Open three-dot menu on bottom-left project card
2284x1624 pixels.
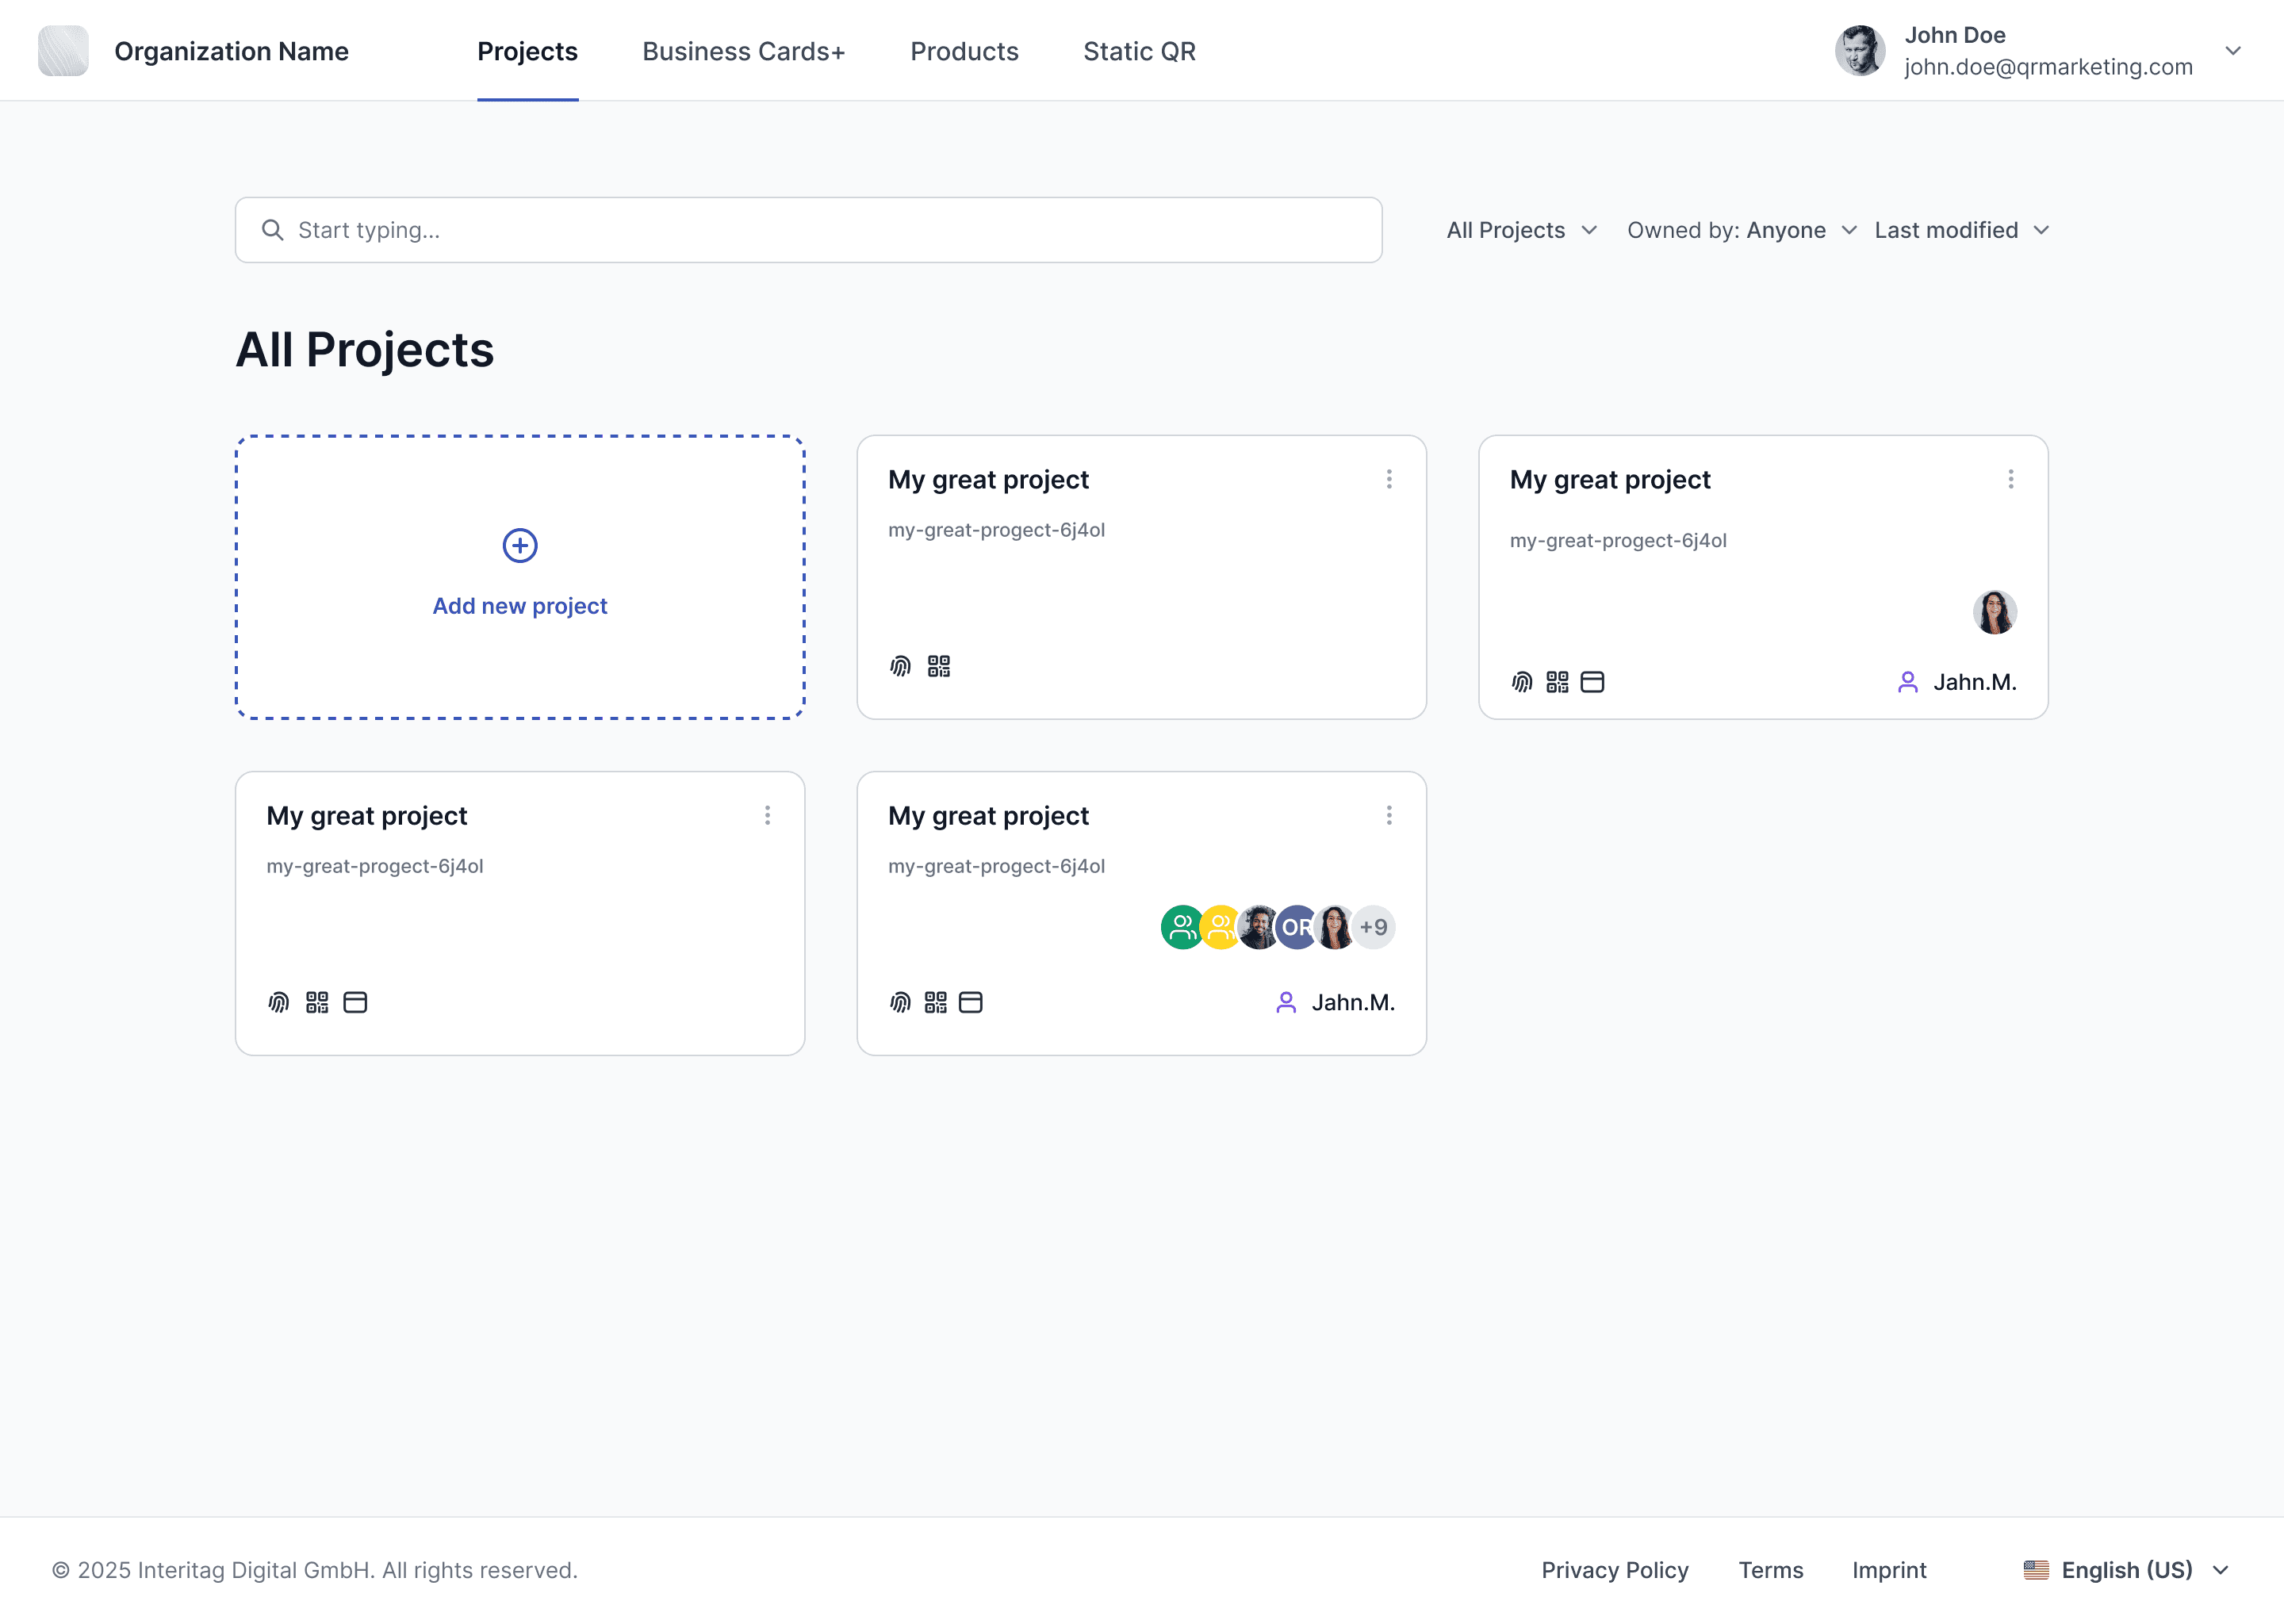click(x=767, y=815)
